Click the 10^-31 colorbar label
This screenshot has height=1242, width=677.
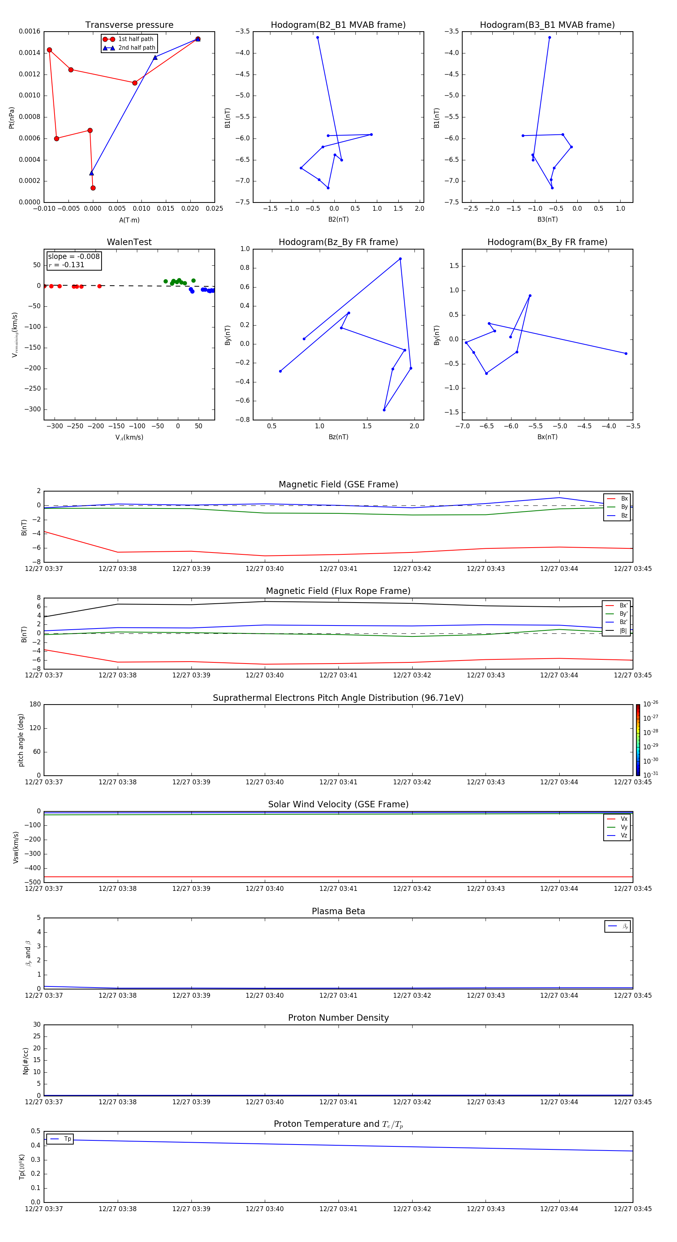(651, 775)
